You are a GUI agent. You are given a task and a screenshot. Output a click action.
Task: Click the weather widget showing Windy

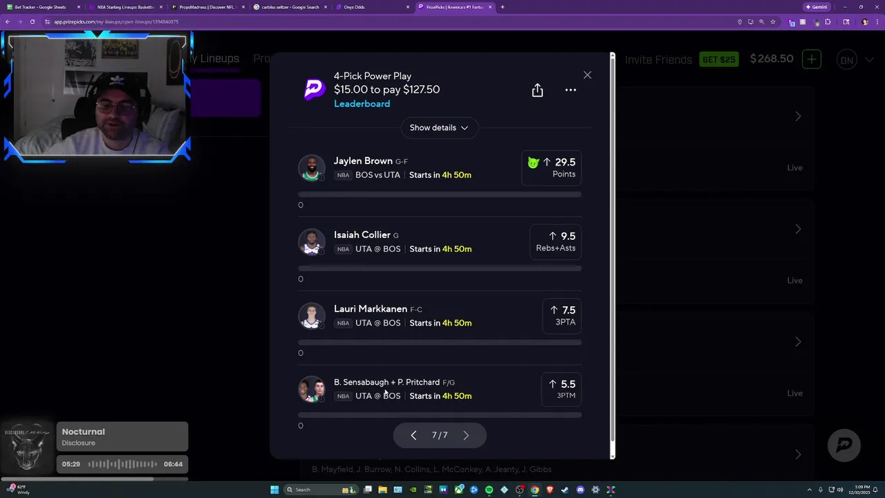point(19,490)
